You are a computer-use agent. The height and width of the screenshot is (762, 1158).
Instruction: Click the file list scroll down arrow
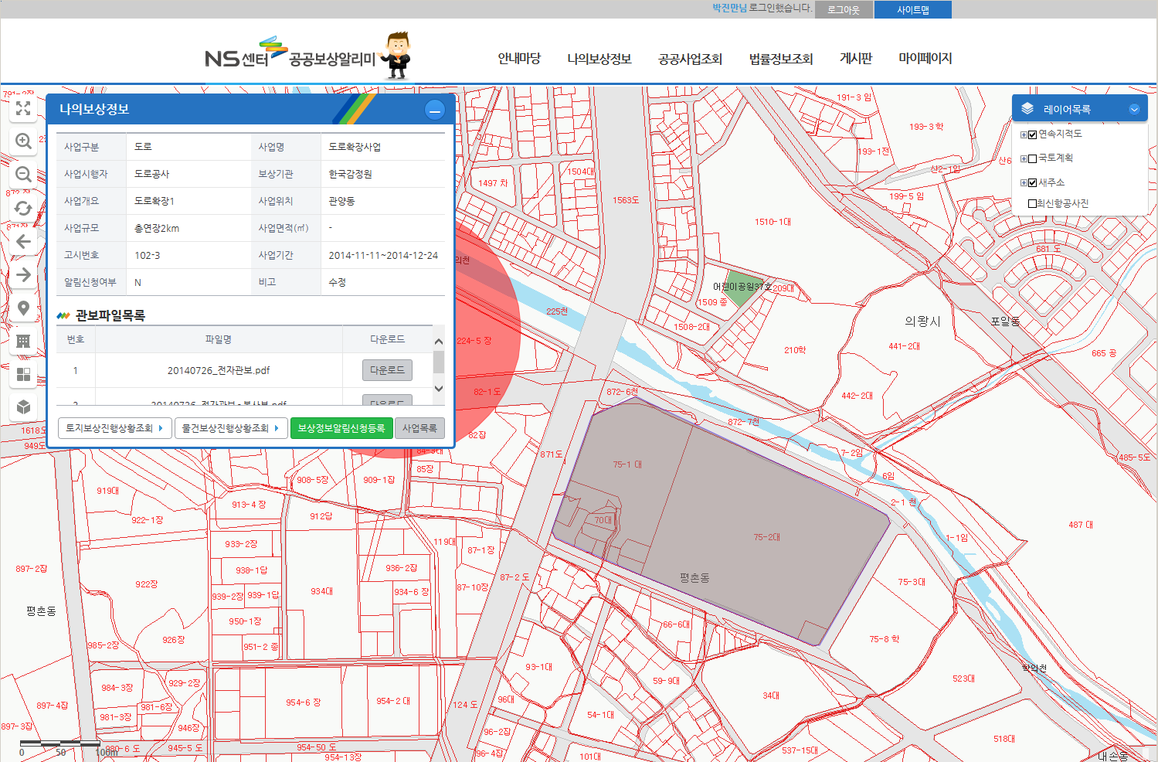click(439, 389)
